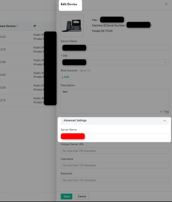Screen dimensions: 172x202
Task: Select the Model:SIP-T53W text
Action: coord(102,31)
